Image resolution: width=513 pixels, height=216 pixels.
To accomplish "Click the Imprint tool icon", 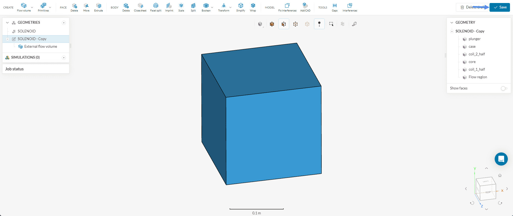I will point(169,7).
